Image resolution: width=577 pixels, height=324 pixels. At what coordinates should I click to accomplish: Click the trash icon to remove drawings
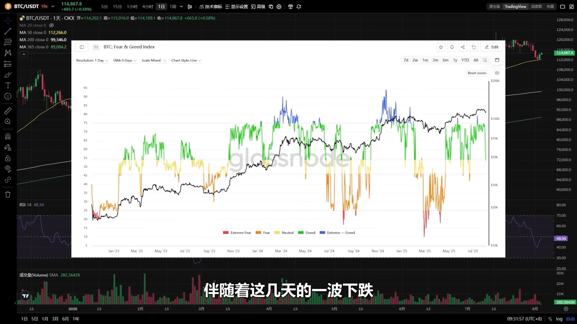click(8, 194)
